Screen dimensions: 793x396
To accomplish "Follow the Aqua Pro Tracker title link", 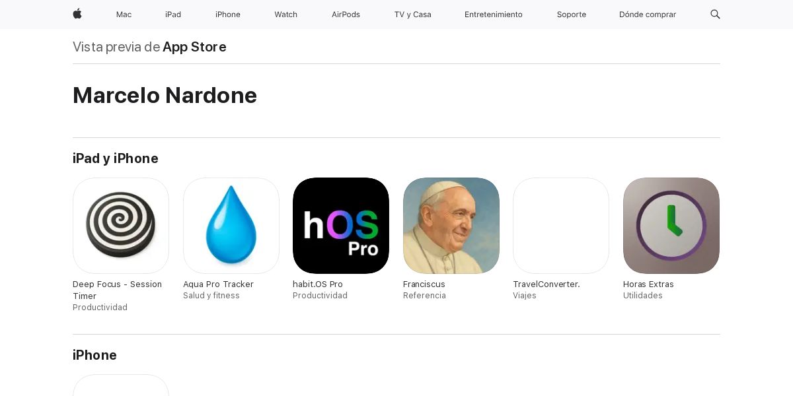I will [218, 284].
